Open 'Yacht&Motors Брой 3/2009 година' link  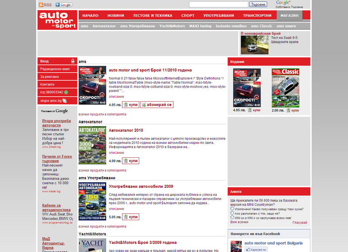point(143,242)
